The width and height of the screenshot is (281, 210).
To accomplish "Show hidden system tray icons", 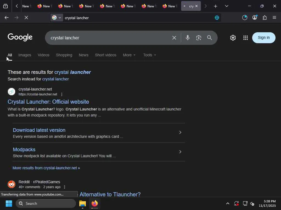I will [227, 203].
